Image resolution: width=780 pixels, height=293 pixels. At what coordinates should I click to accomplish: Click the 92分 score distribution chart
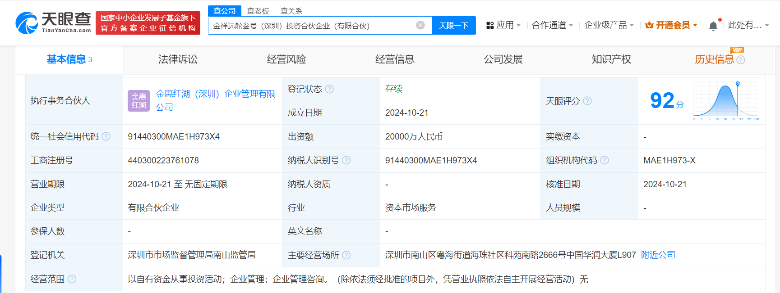pos(726,101)
